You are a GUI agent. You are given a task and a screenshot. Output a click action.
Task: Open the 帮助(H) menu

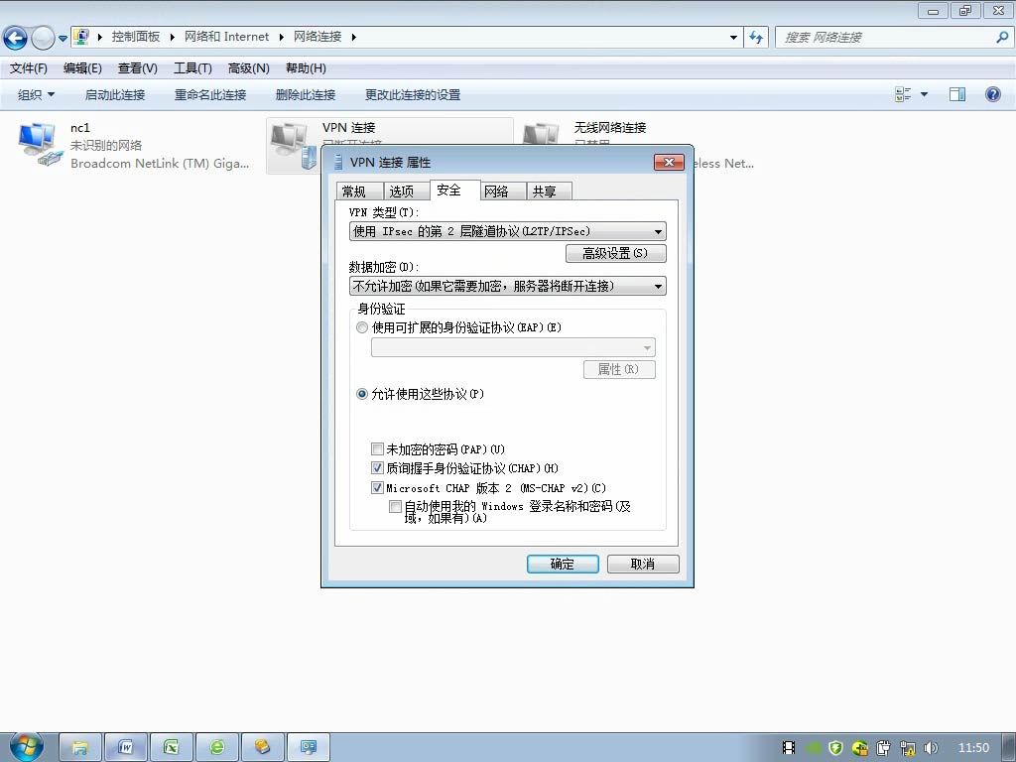pyautogui.click(x=306, y=68)
